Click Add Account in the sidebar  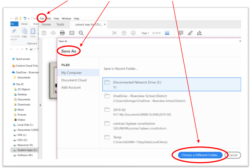tap(71, 87)
